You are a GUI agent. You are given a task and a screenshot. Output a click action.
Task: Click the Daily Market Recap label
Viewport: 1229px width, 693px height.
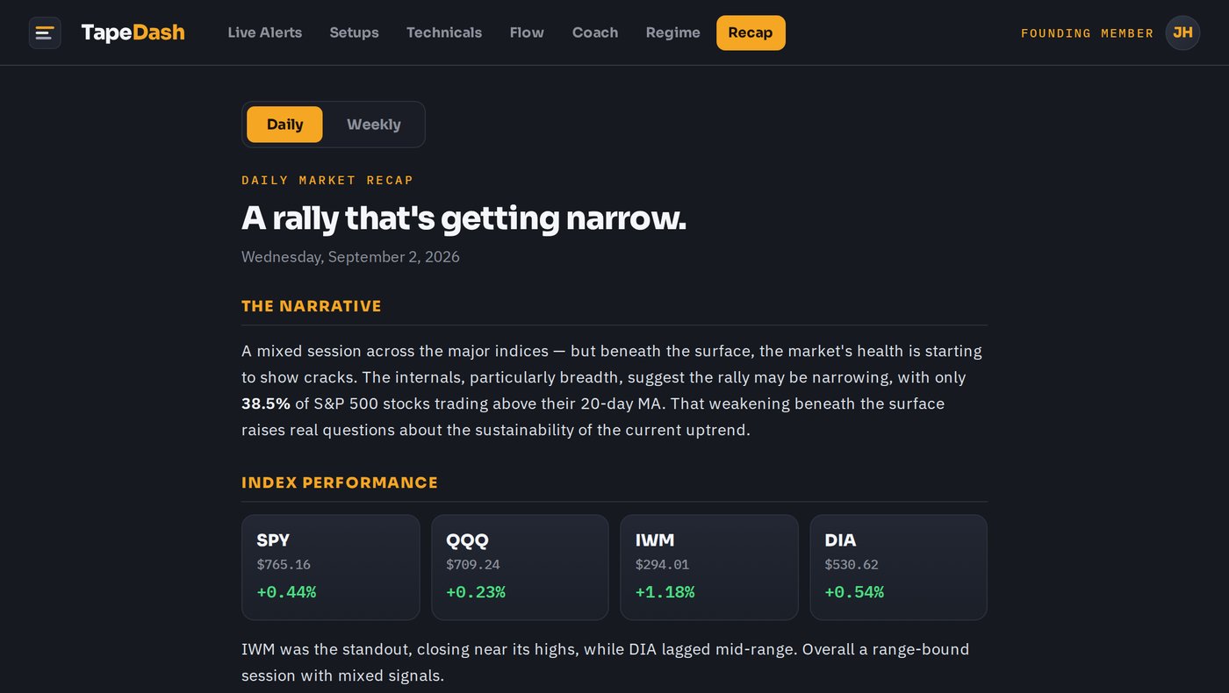[327, 181]
